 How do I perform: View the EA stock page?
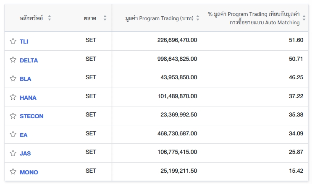(x=24, y=135)
